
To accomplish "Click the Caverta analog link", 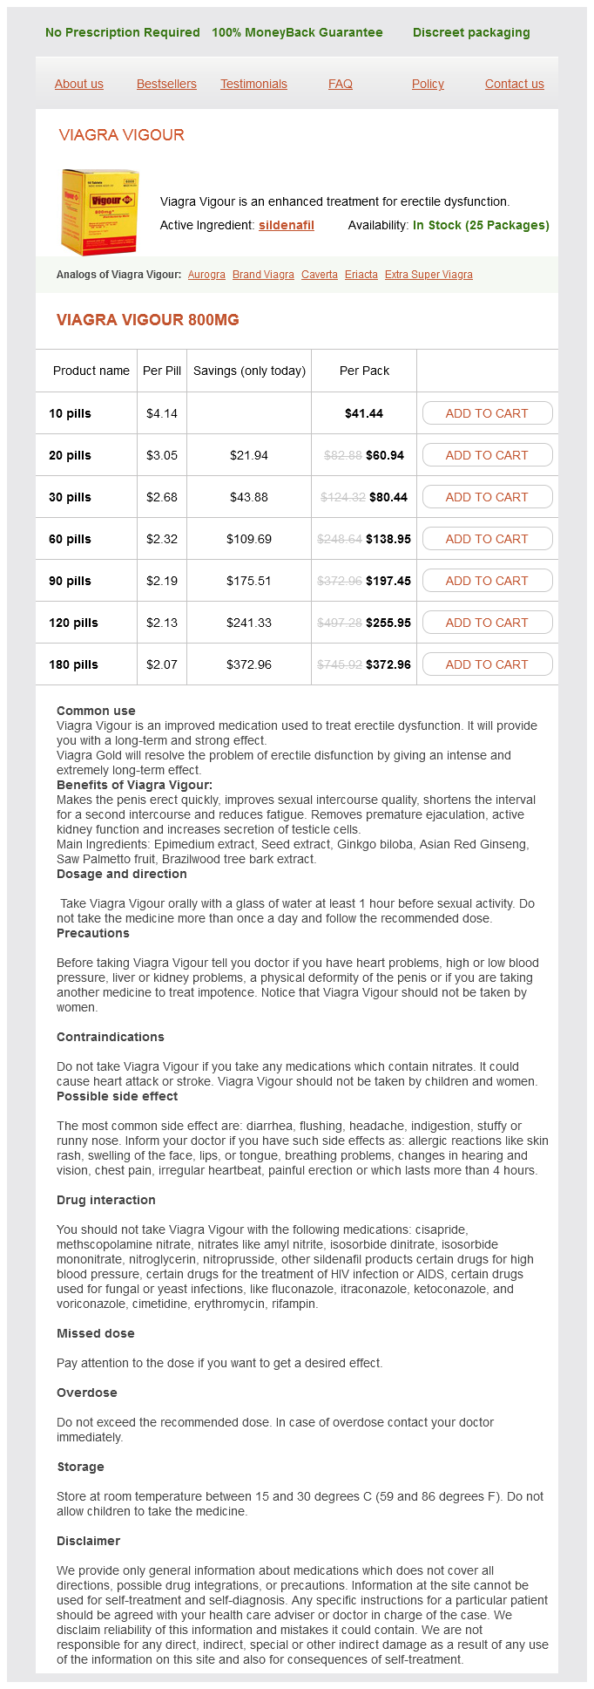I will click(320, 275).
